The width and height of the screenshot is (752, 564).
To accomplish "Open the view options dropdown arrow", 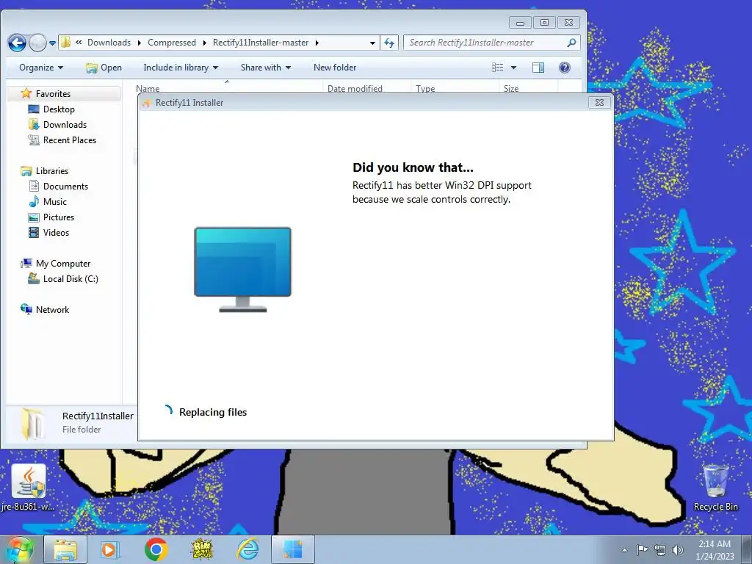I will [513, 68].
